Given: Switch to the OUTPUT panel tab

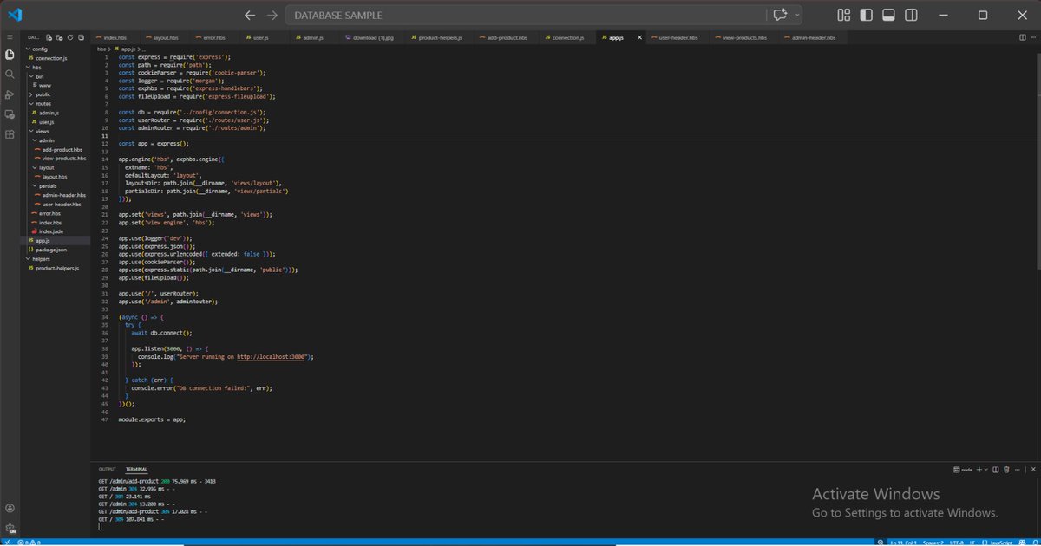Looking at the screenshot, I should click(107, 470).
